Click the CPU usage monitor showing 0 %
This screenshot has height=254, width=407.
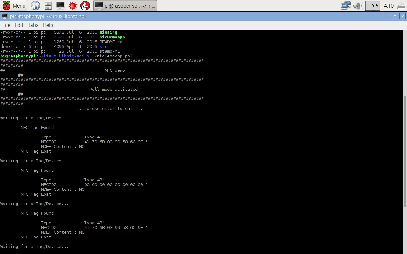coord(372,6)
